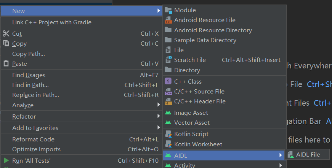
Task: Click the purple C++ Class icon
Action: (168, 81)
